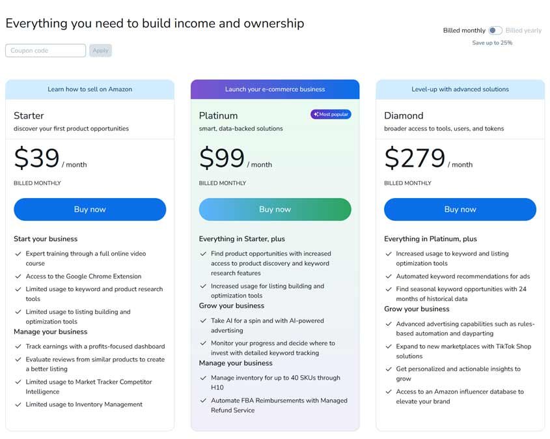Click Buy now for Diamond plan
Image resolution: width=550 pixels, height=439 pixels.
[460, 210]
